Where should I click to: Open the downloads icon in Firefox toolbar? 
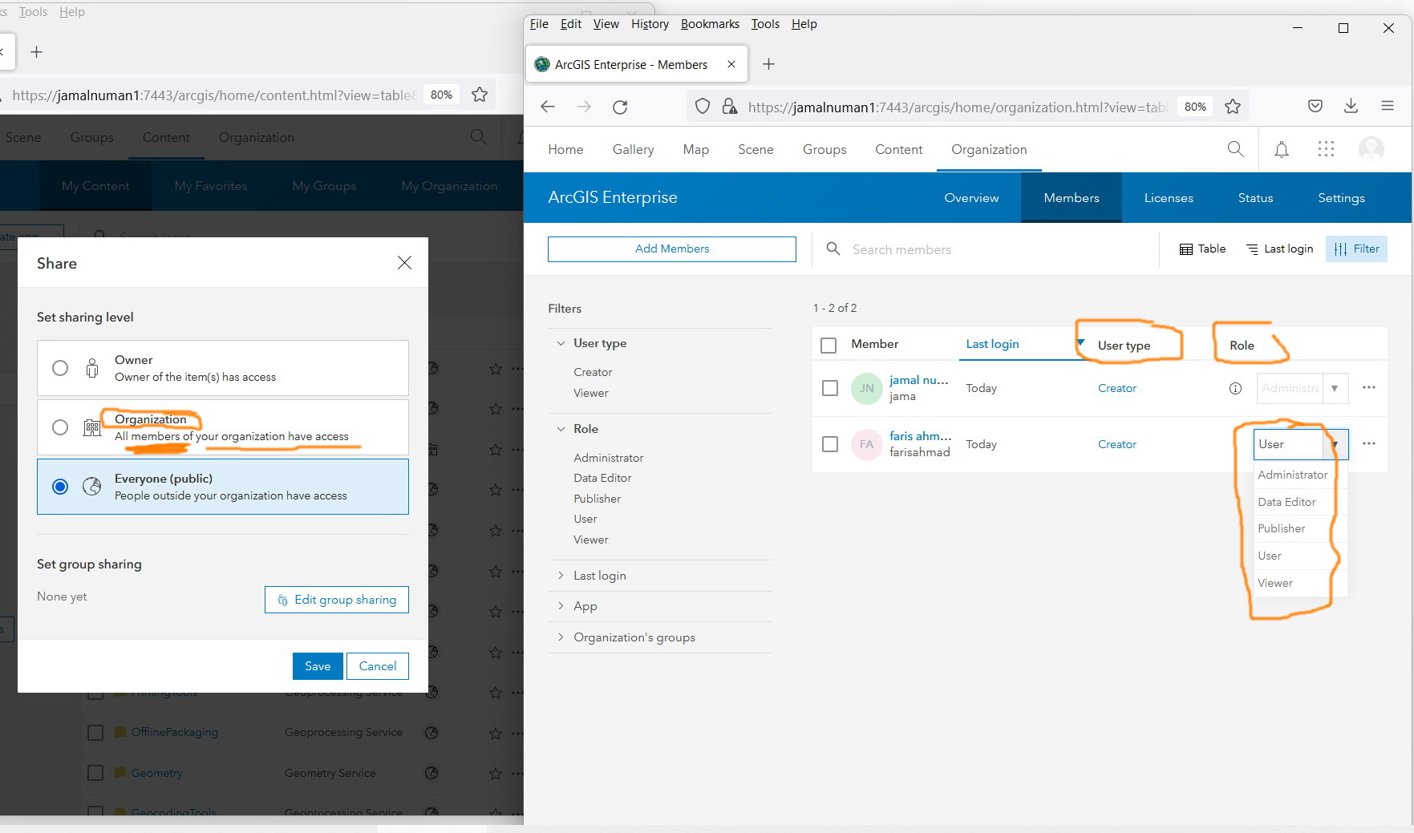pyautogui.click(x=1351, y=106)
